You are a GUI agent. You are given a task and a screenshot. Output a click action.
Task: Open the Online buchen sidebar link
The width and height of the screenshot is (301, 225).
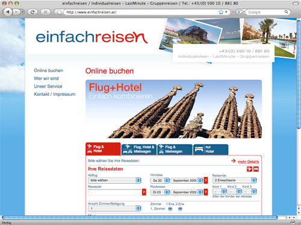(x=48, y=70)
